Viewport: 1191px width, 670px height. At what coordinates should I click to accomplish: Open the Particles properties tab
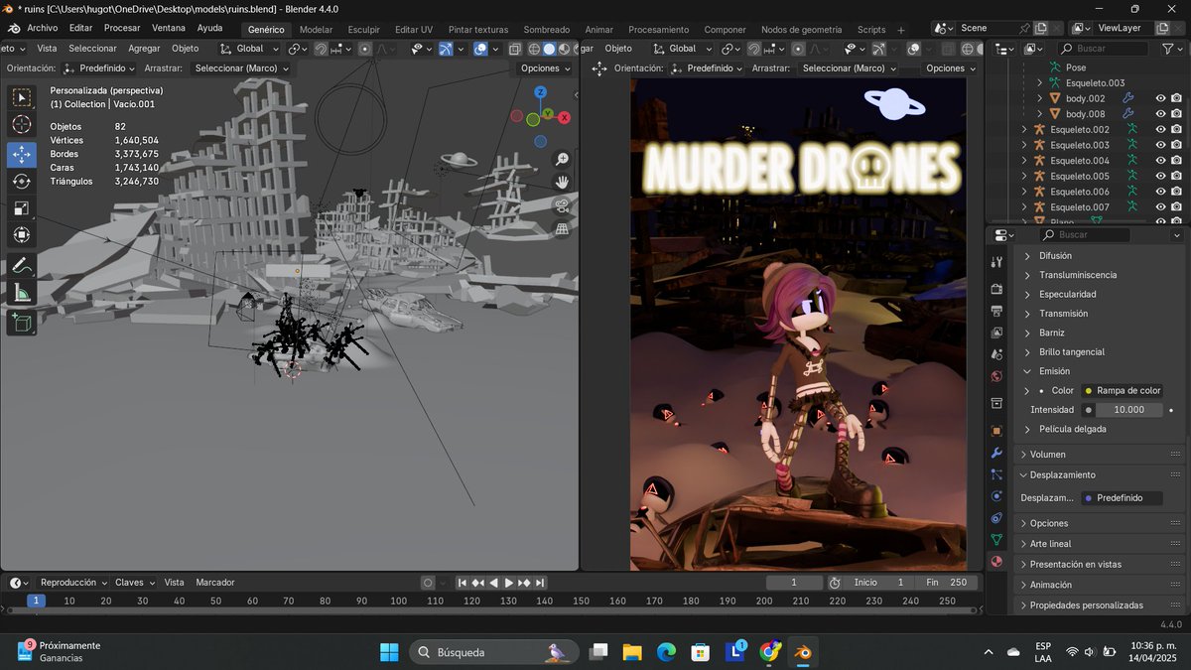click(997, 474)
